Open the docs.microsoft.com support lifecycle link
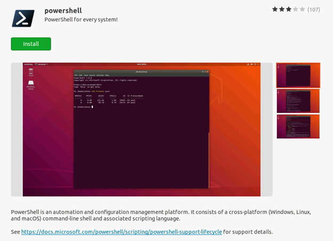The height and width of the screenshot is (241, 333). [122, 232]
